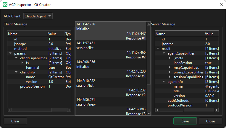
Task: Click Name column header in Client Message
Action: pyautogui.click(x=27, y=34)
